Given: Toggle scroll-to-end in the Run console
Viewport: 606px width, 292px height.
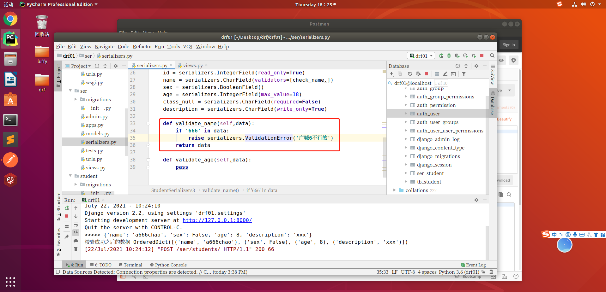Looking at the screenshot, I should (76, 233).
